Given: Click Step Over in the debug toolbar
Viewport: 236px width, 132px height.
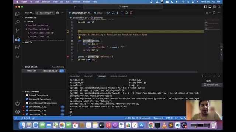Looking at the screenshot, I should click(113, 13).
